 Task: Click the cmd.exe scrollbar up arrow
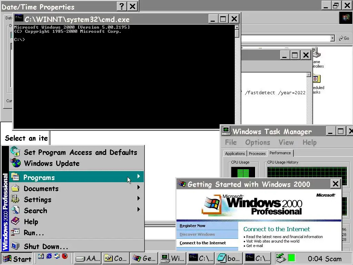237,27
